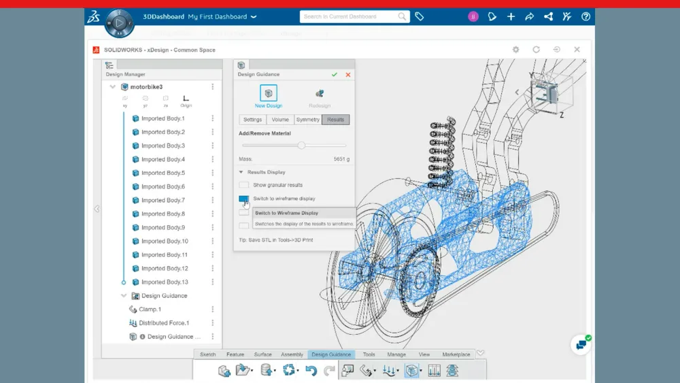Switch to the Feature tab
Viewport: 680px width, 383px height.
(x=235, y=354)
